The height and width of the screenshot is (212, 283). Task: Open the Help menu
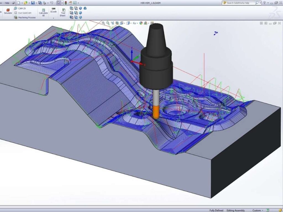[7, 3]
